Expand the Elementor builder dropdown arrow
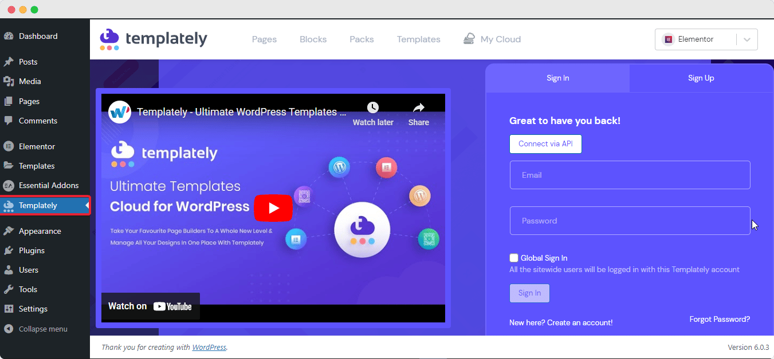The width and height of the screenshot is (774, 359). click(x=747, y=39)
